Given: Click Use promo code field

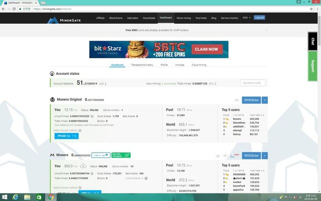Looking at the screenshot, I should pos(253,83).
